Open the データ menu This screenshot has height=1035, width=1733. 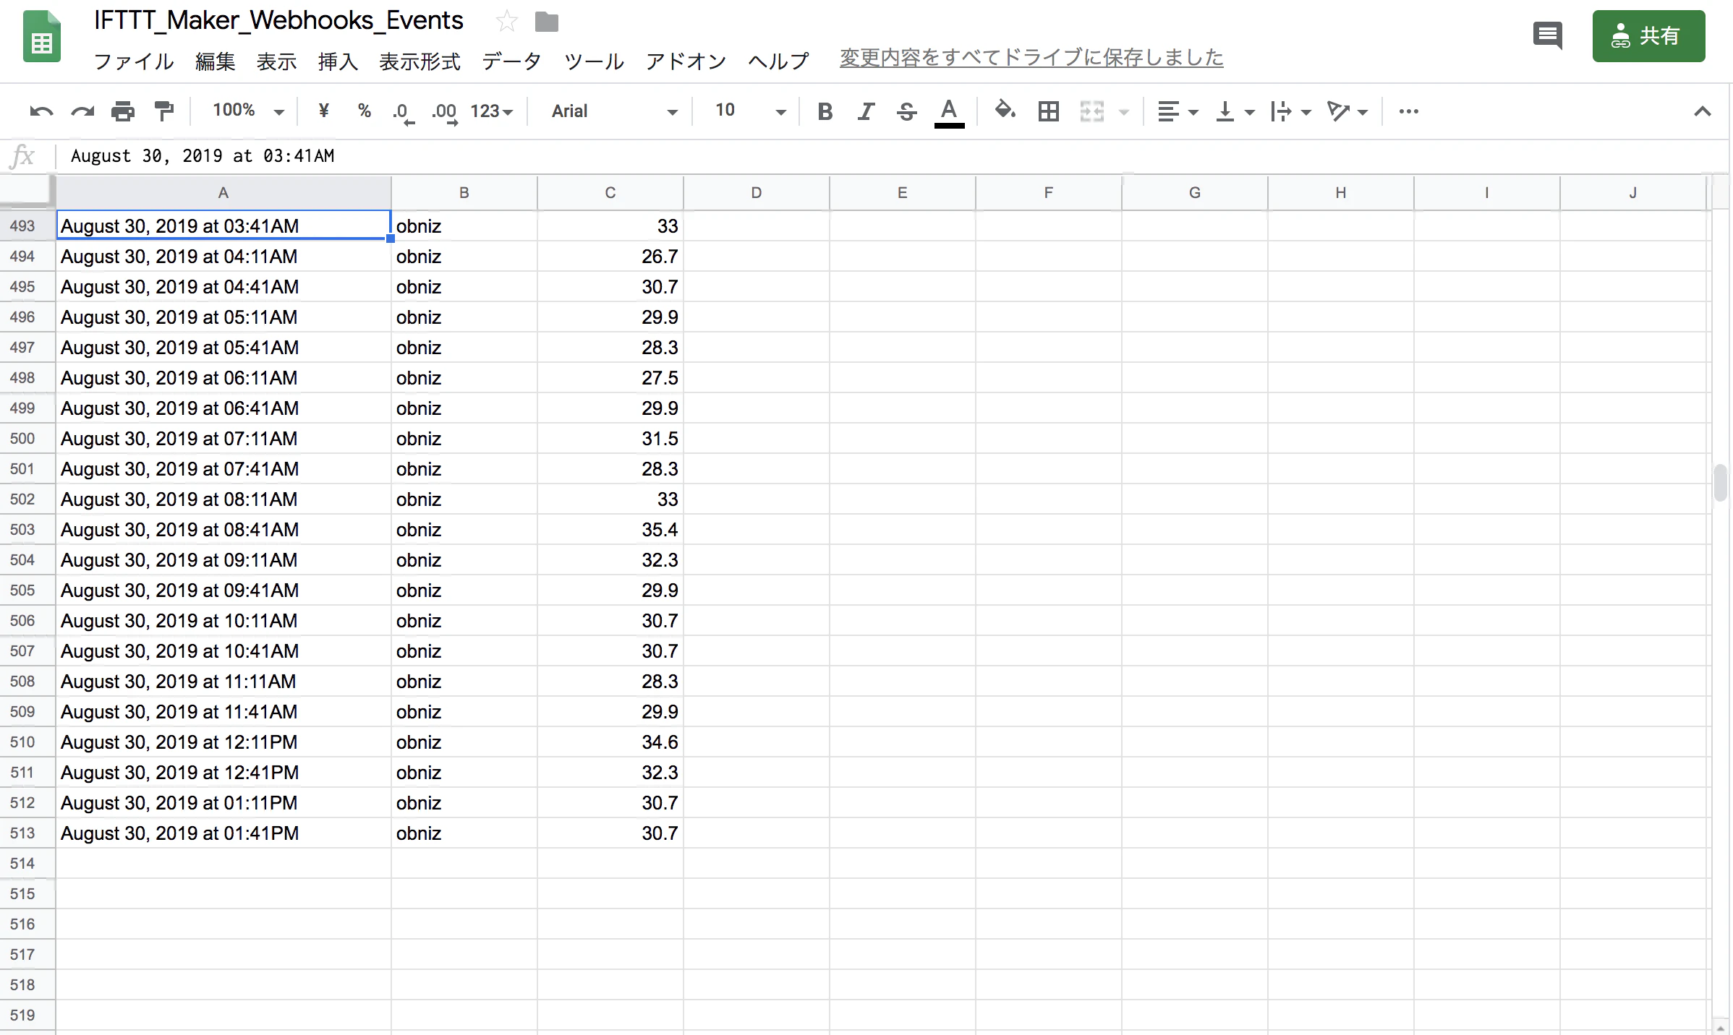click(x=512, y=61)
